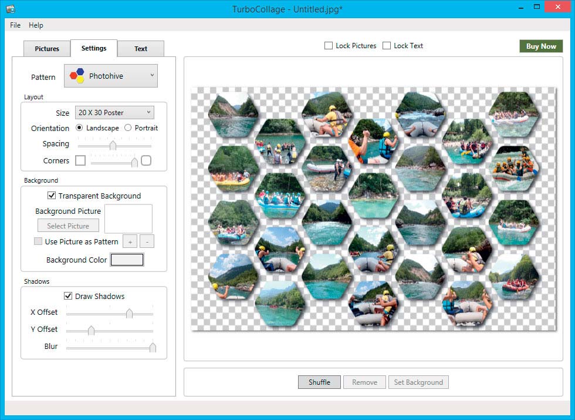
Task: Toggle Use Picture as Pattern checkbox
Action: [x=38, y=241]
